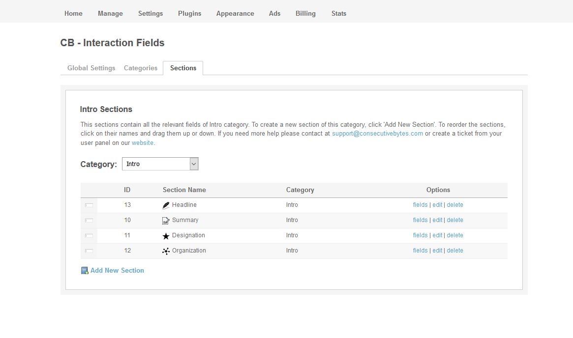Select the star icon next to Designation
Screen dimensions: 573x338
pos(166,235)
